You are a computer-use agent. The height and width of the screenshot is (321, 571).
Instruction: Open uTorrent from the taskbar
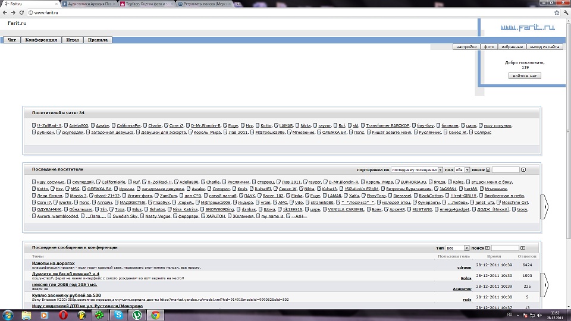(x=137, y=315)
